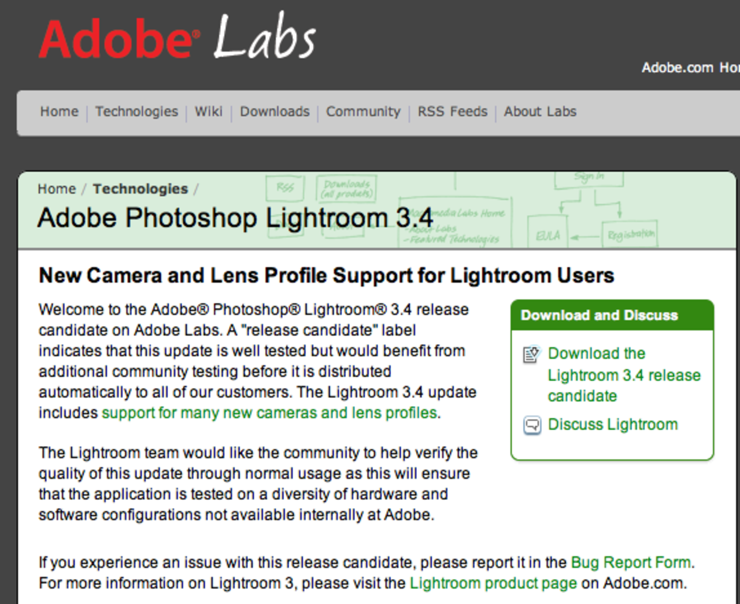740x604 pixels.
Task: Click the document icon beside the download link
Action: tap(531, 355)
